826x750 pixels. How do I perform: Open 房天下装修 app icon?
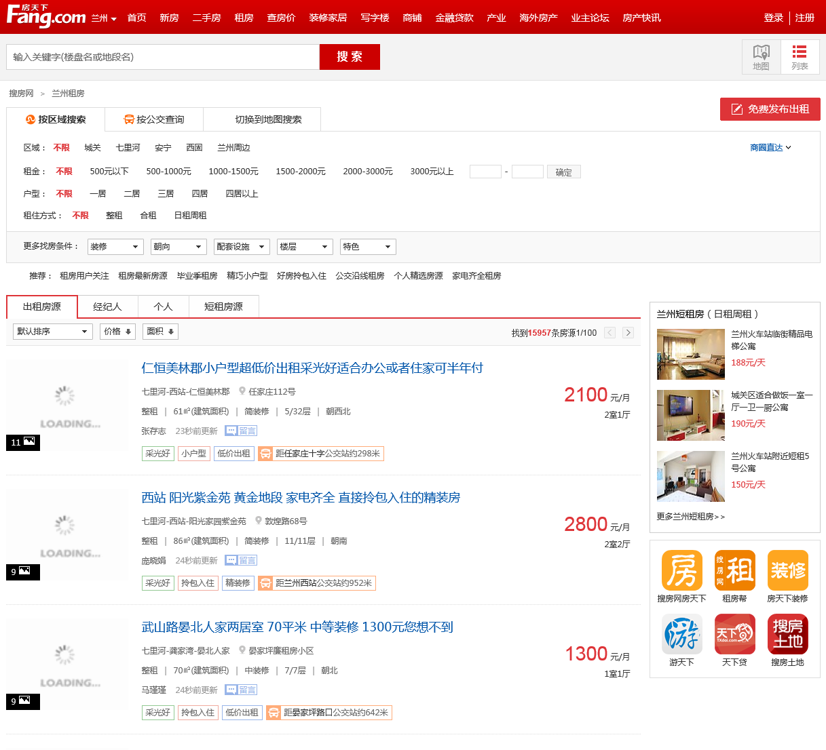(787, 571)
